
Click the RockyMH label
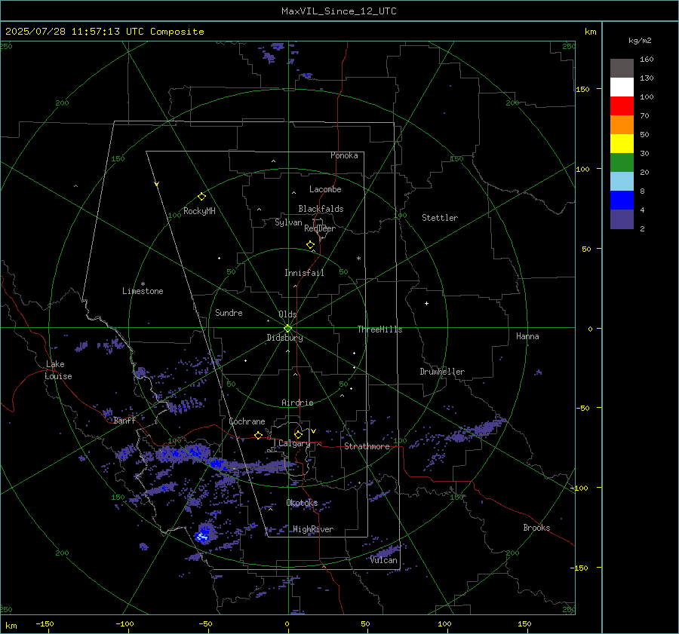(x=199, y=211)
